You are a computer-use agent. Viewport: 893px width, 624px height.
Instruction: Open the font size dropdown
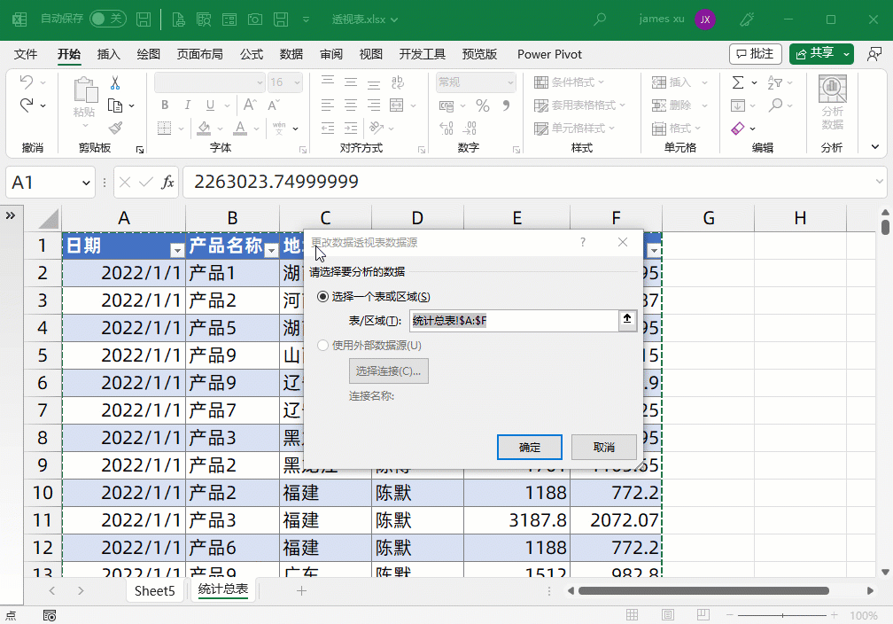(297, 82)
